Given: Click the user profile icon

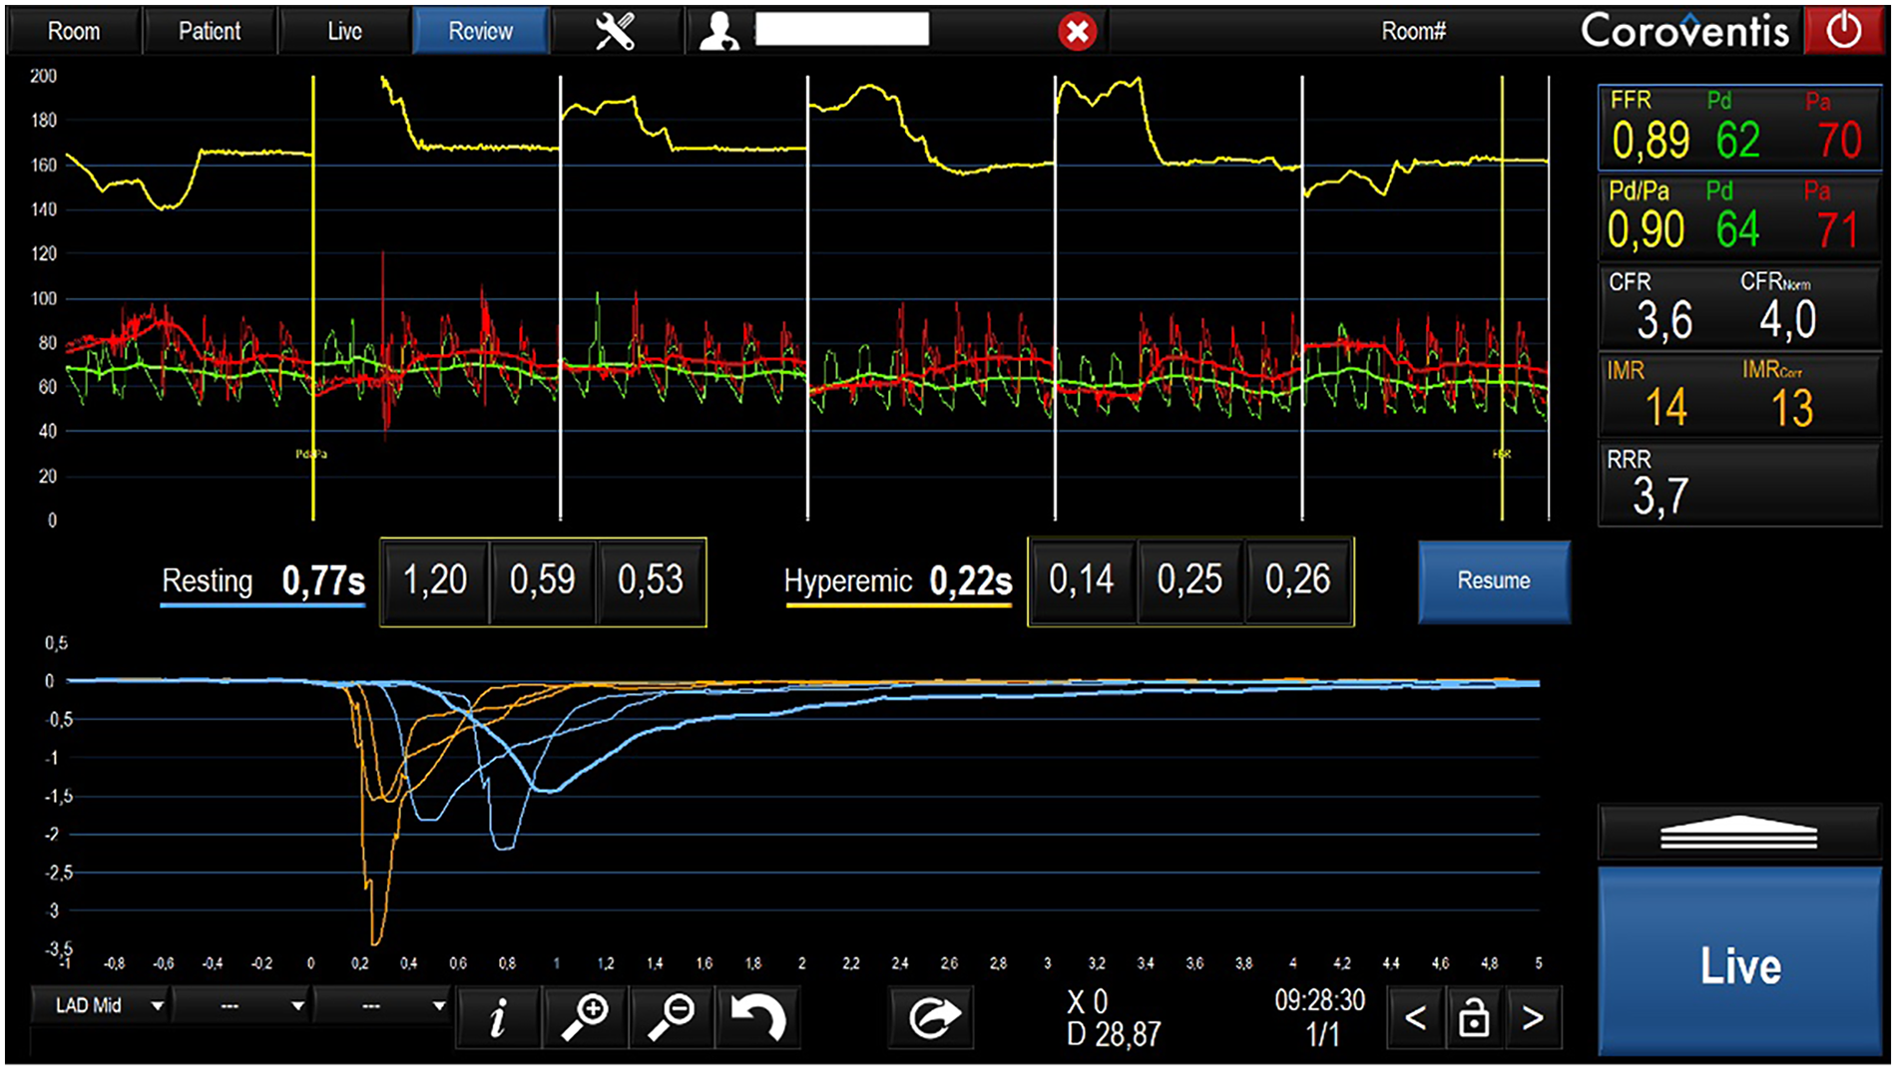Looking at the screenshot, I should pos(718,32).
